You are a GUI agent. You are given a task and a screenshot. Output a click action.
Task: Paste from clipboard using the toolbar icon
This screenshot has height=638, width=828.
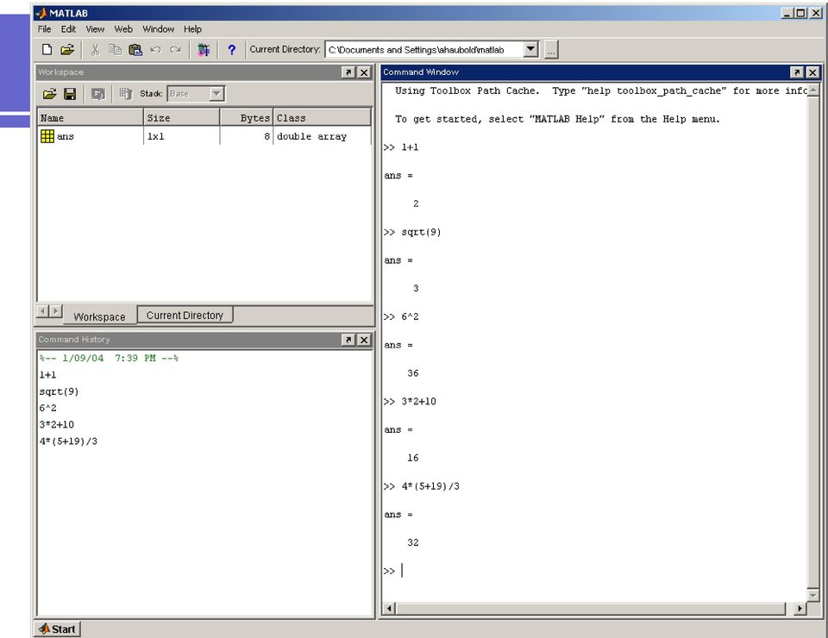click(x=135, y=50)
